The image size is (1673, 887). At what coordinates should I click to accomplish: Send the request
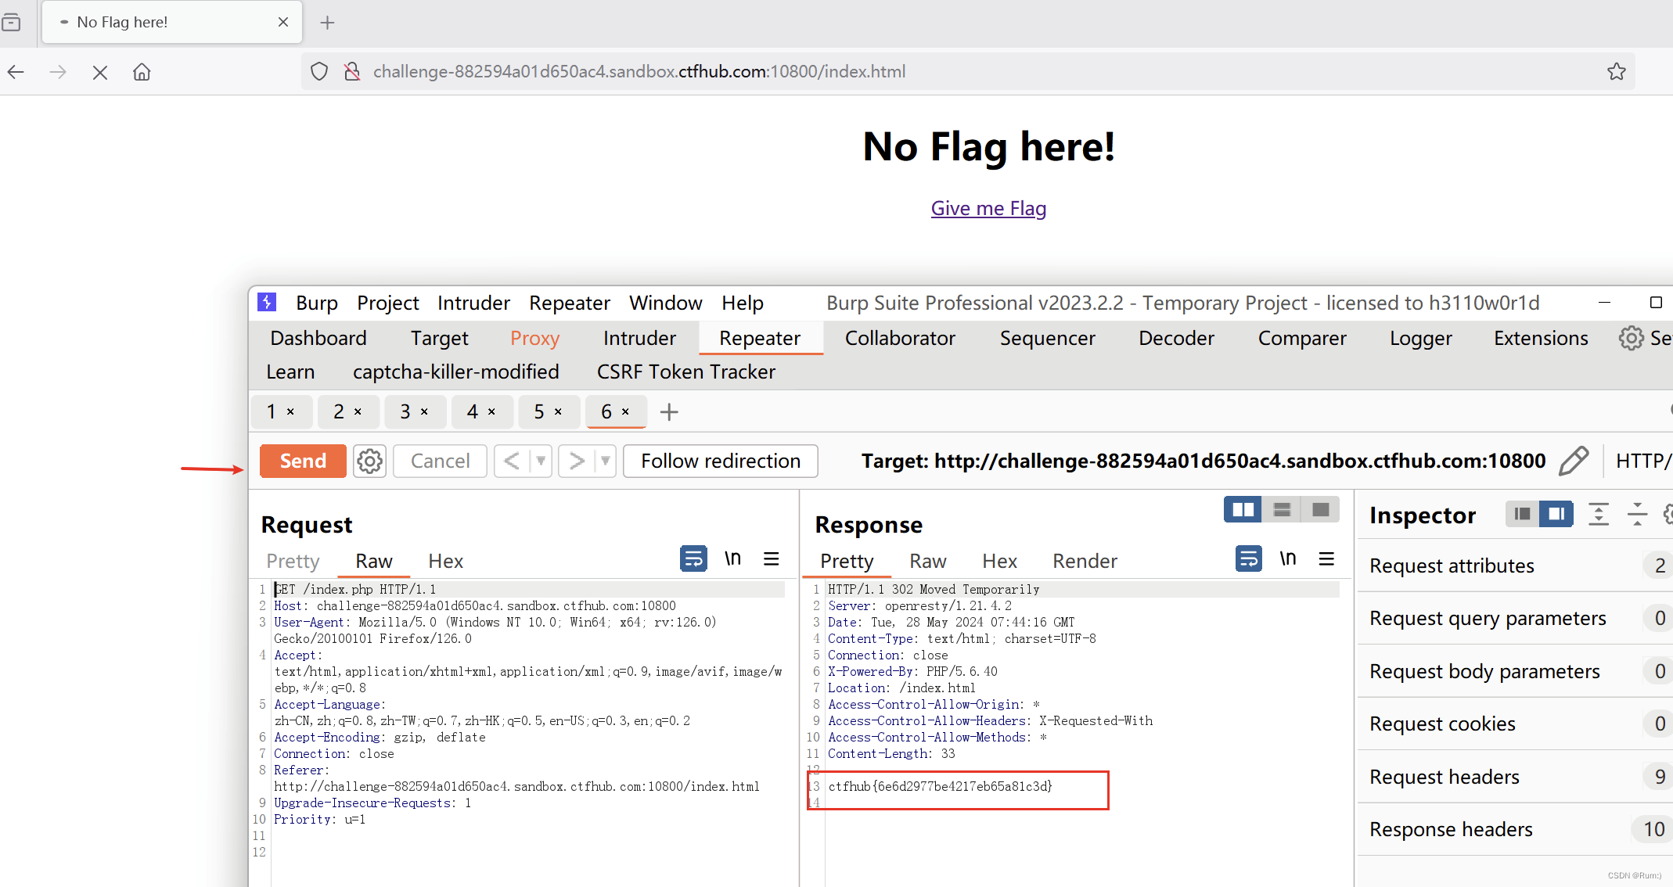(x=303, y=461)
